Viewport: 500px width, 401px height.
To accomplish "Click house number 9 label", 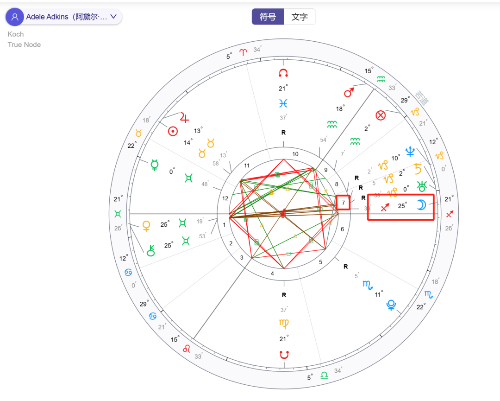I will (325, 170).
